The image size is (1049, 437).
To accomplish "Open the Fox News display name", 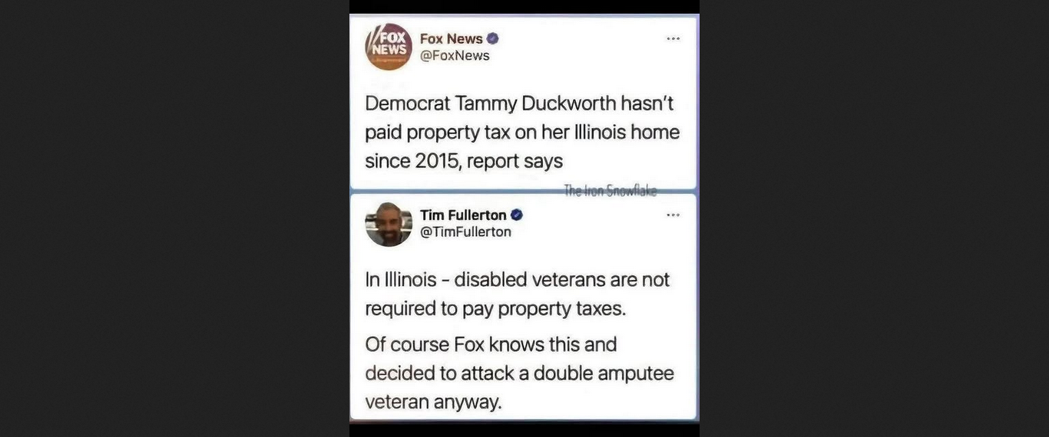I will coord(452,38).
